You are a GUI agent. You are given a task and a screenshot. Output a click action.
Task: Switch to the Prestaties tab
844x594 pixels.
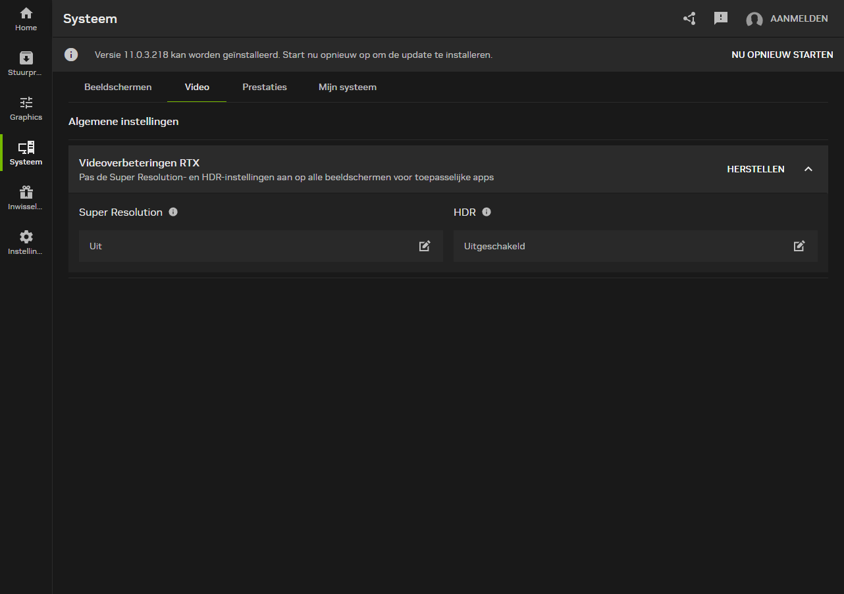(265, 87)
